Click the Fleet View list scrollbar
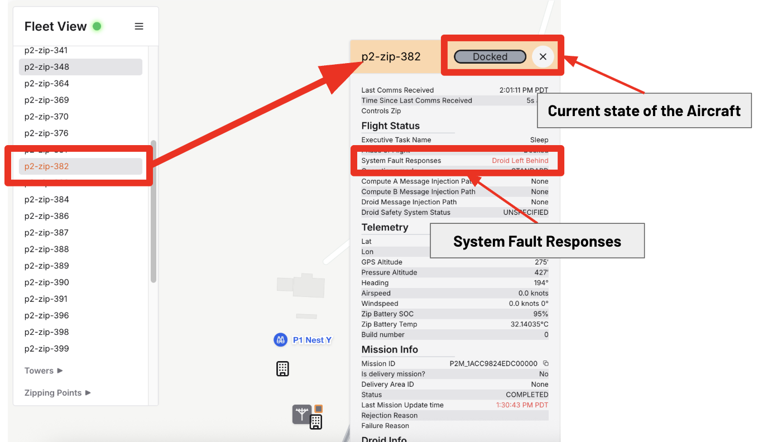The width and height of the screenshot is (758, 442). pyautogui.click(x=153, y=211)
